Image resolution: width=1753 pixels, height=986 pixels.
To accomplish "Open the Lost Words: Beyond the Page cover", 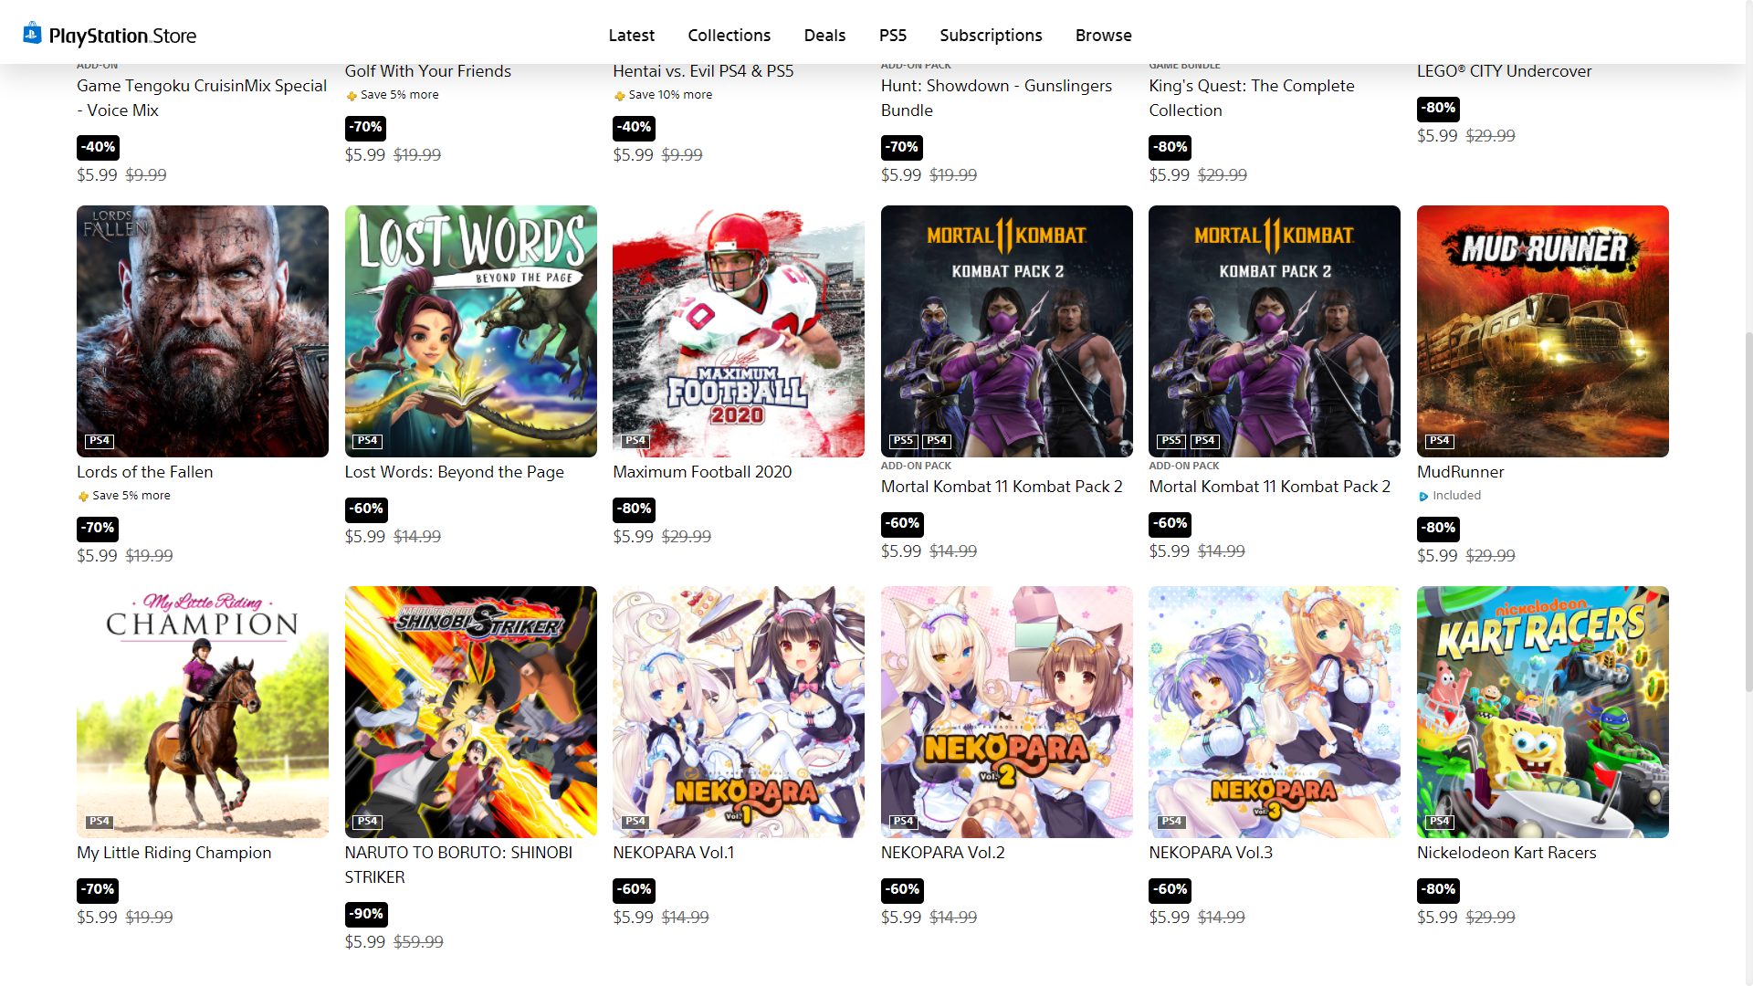I will click(470, 331).
